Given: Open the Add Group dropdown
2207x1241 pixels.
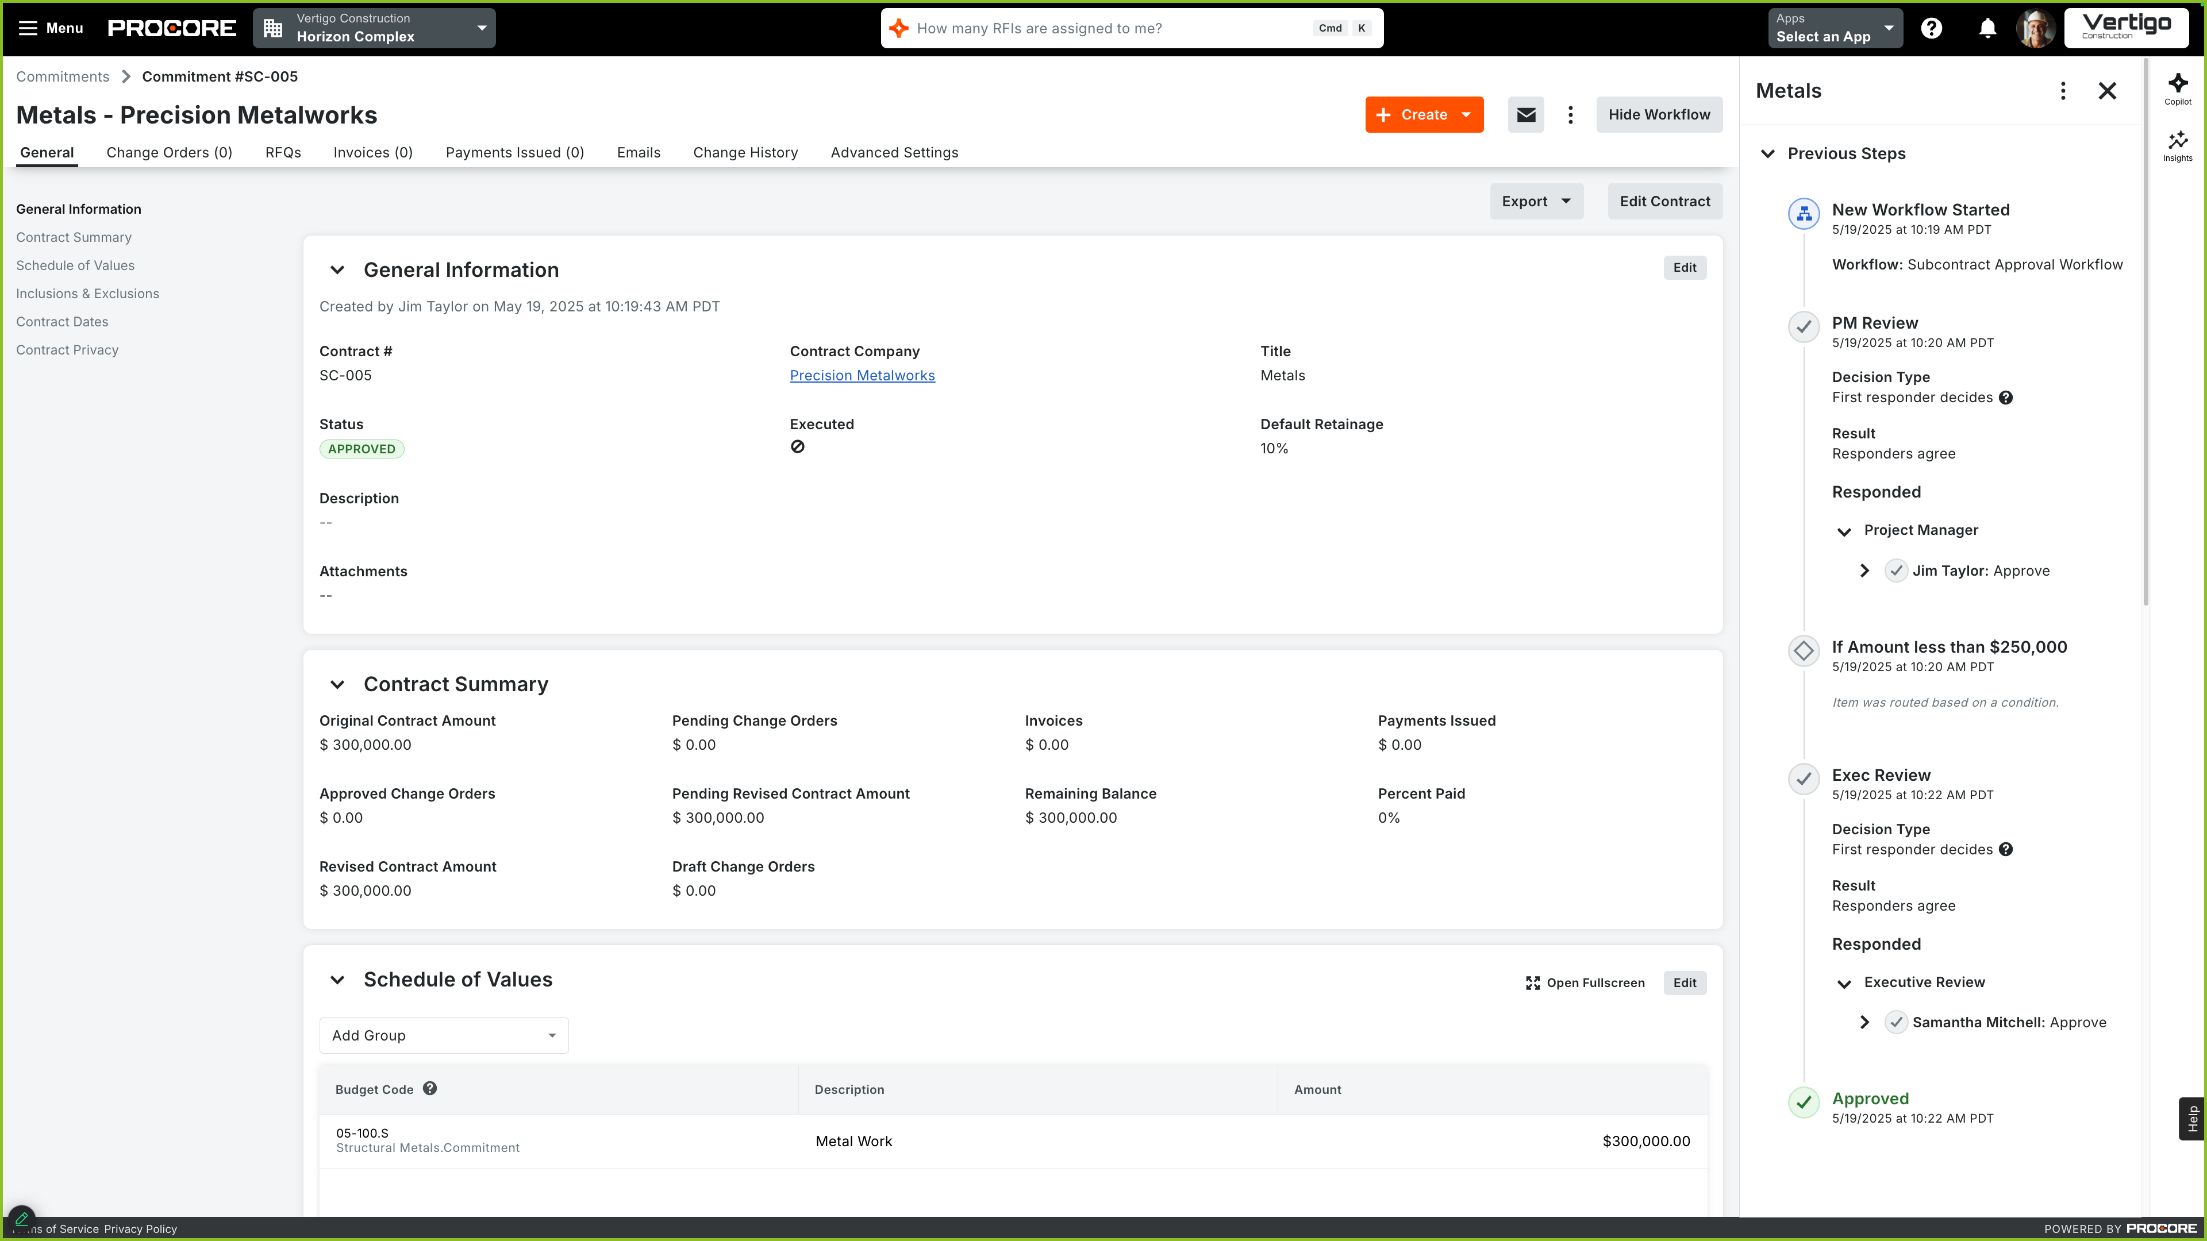Looking at the screenshot, I should click(443, 1035).
